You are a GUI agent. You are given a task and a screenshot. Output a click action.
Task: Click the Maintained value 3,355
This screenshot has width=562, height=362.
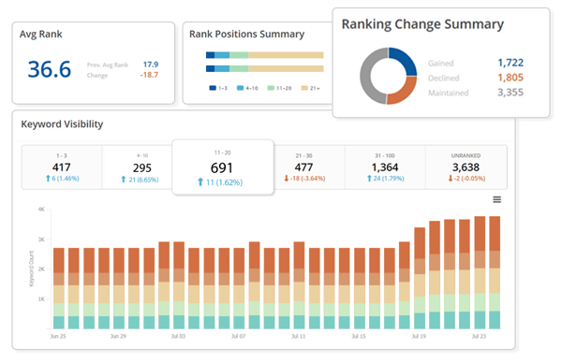click(x=510, y=93)
